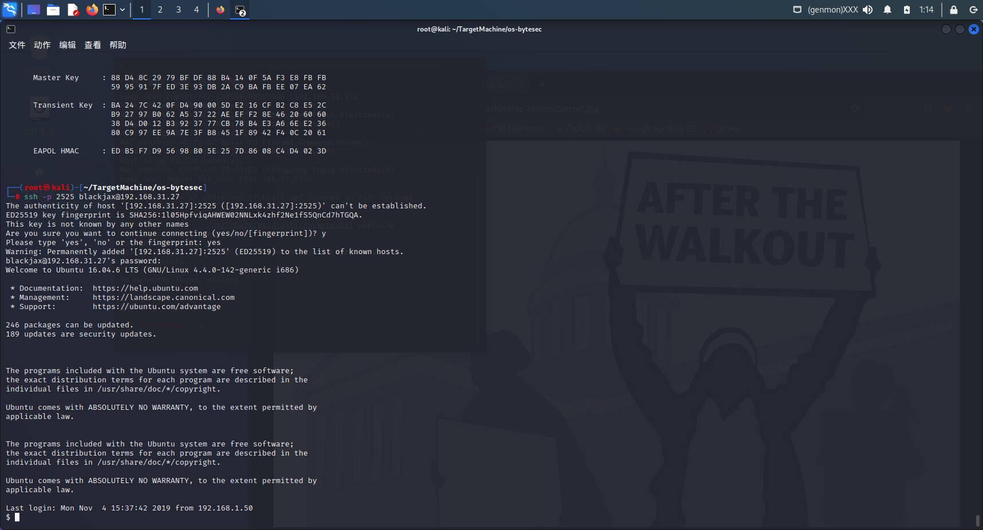
Task: Click the battery power manager icon
Action: 907,10
